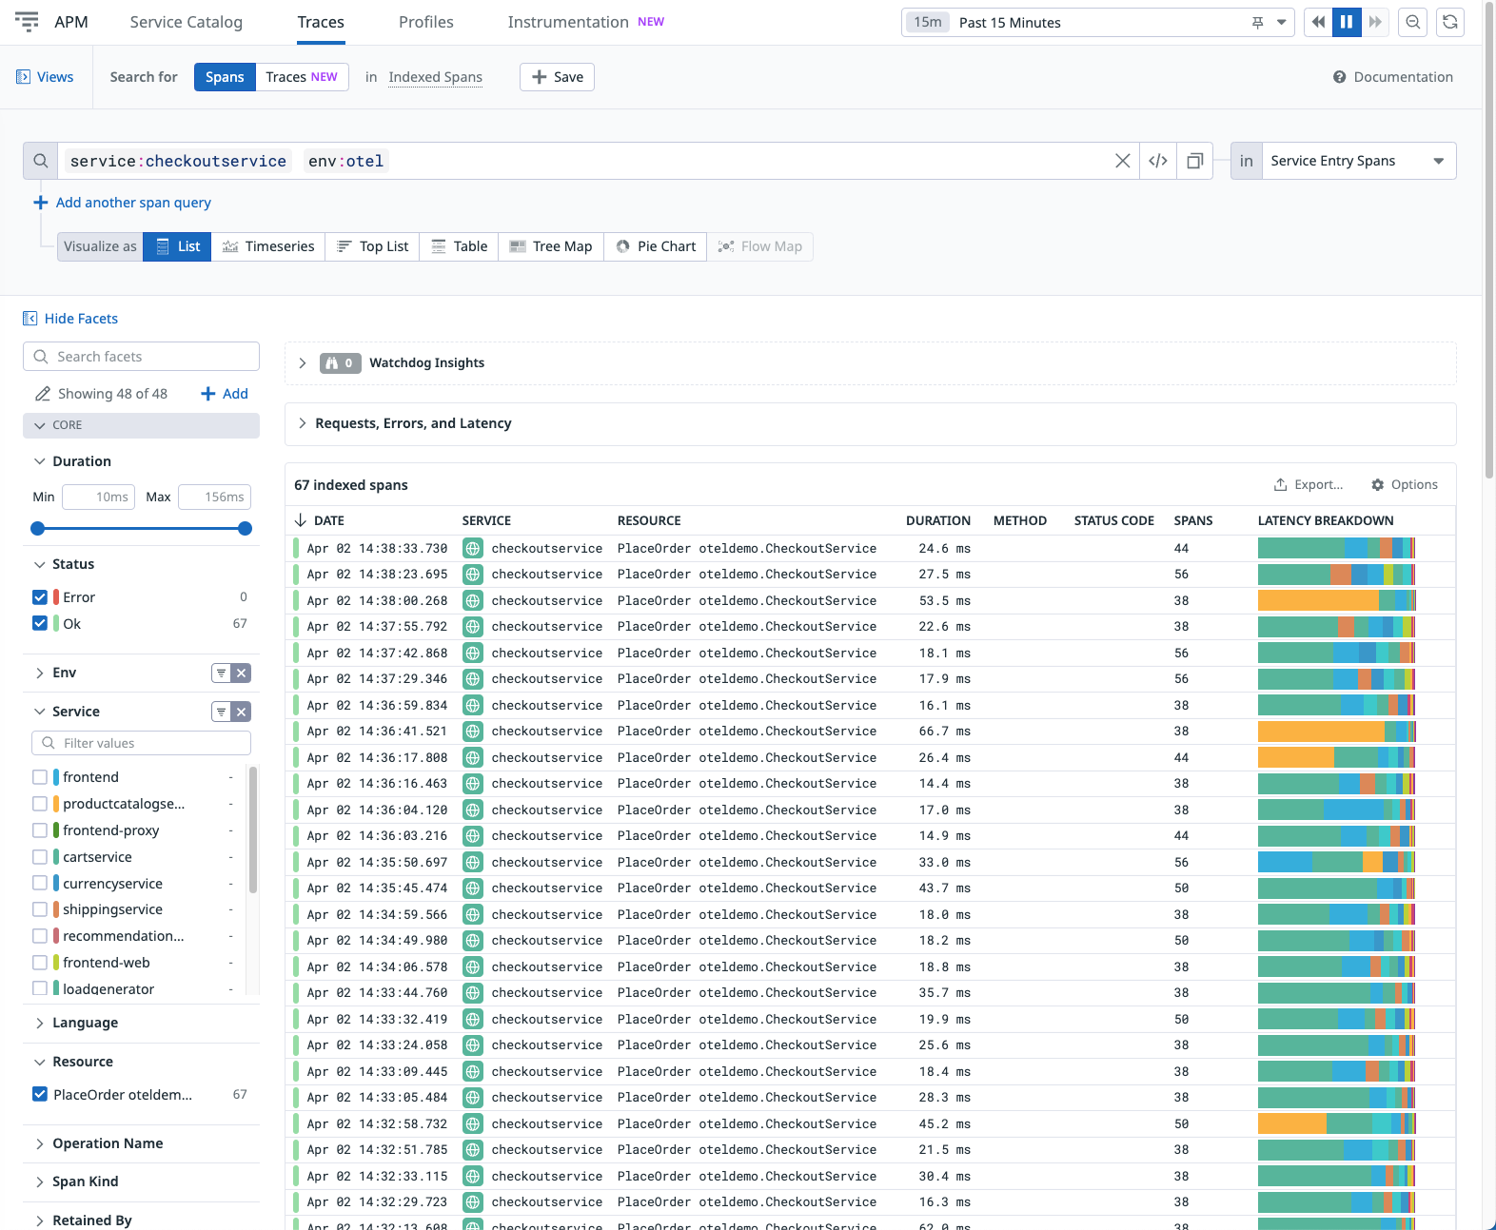This screenshot has width=1496, height=1230.
Task: Click the search magnifier icon
Action: (41, 161)
